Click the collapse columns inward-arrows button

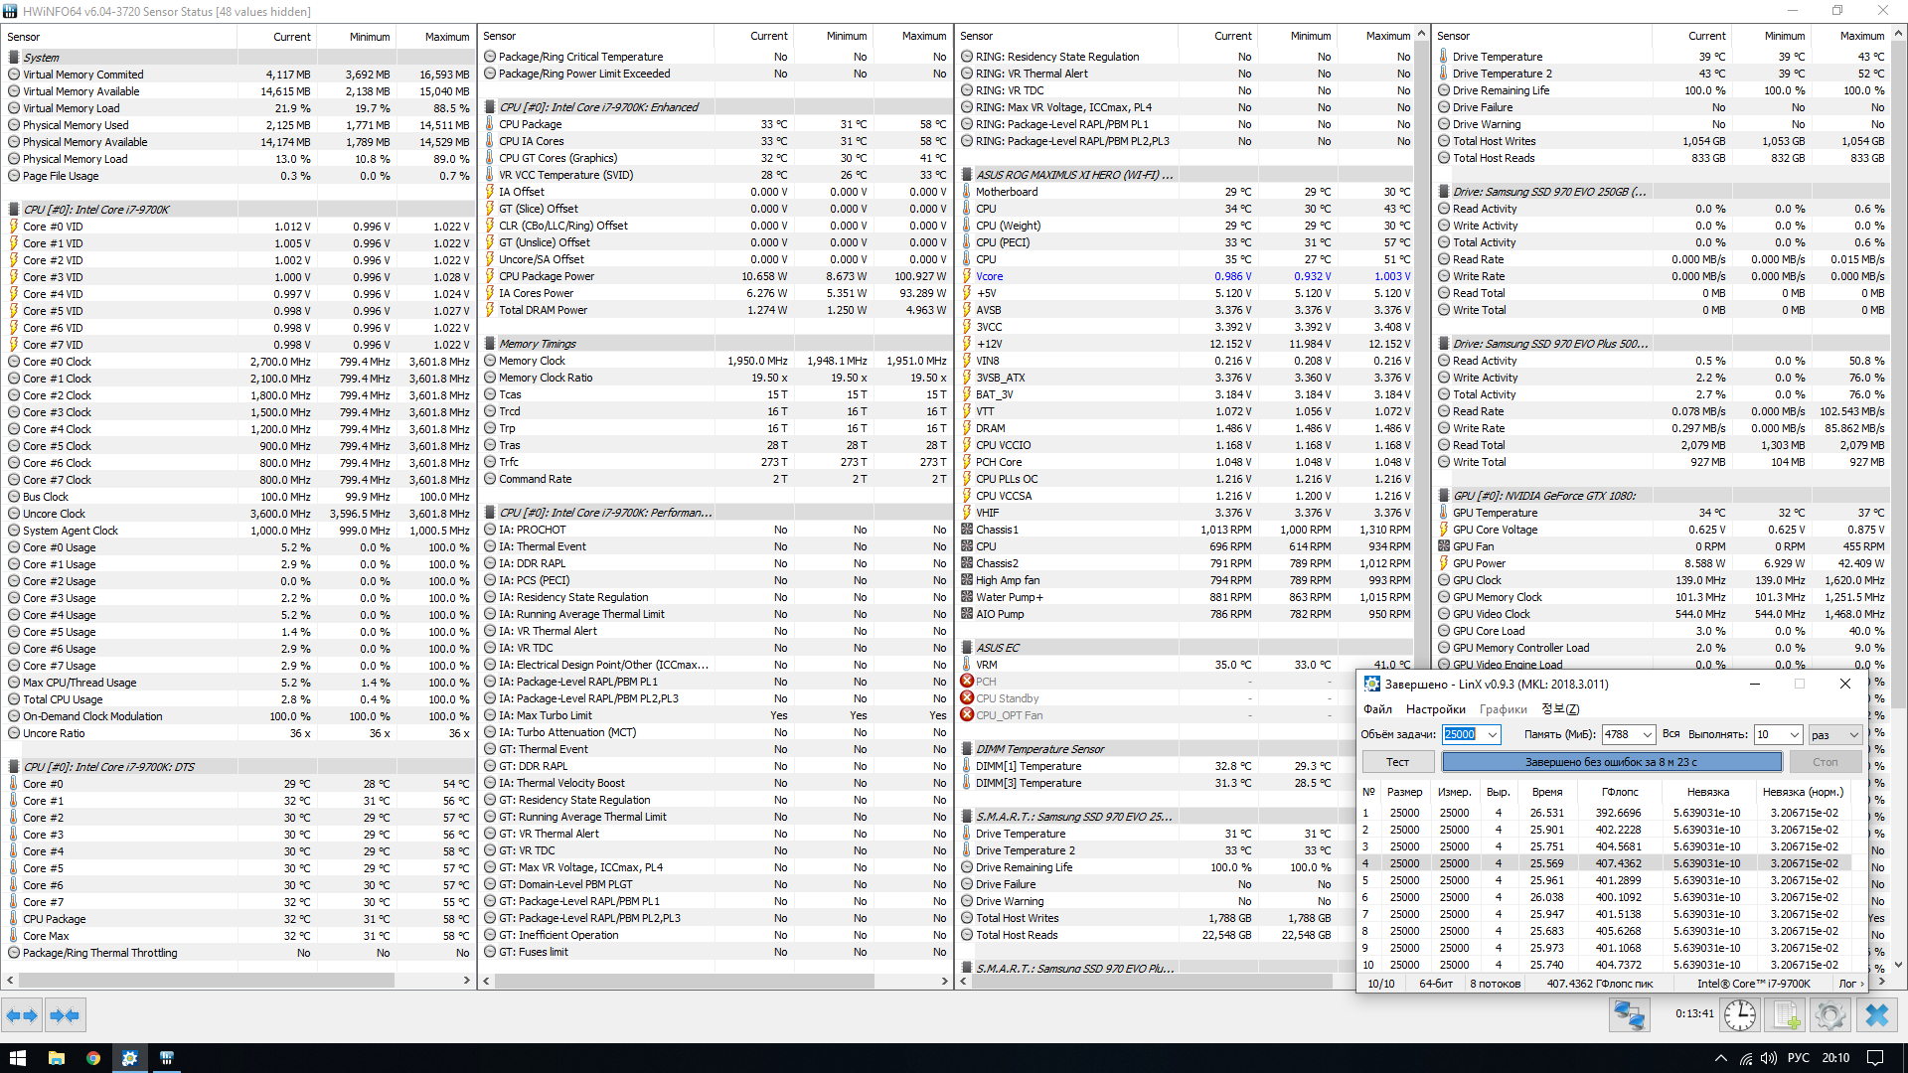[66, 1015]
